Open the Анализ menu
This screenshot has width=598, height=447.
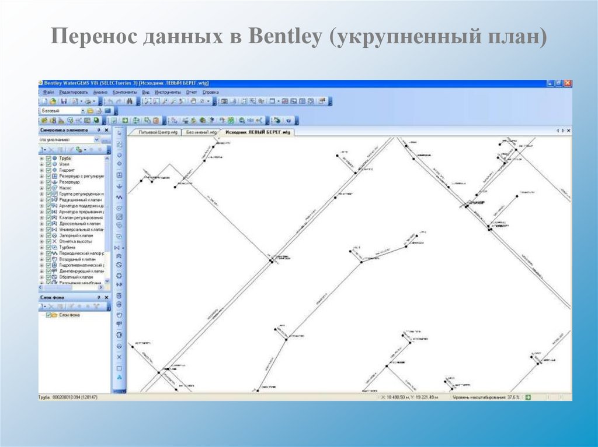tap(100, 92)
